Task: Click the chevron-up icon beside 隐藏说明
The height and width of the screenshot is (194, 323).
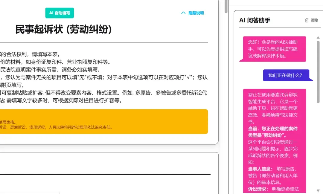Action: [x=183, y=13]
